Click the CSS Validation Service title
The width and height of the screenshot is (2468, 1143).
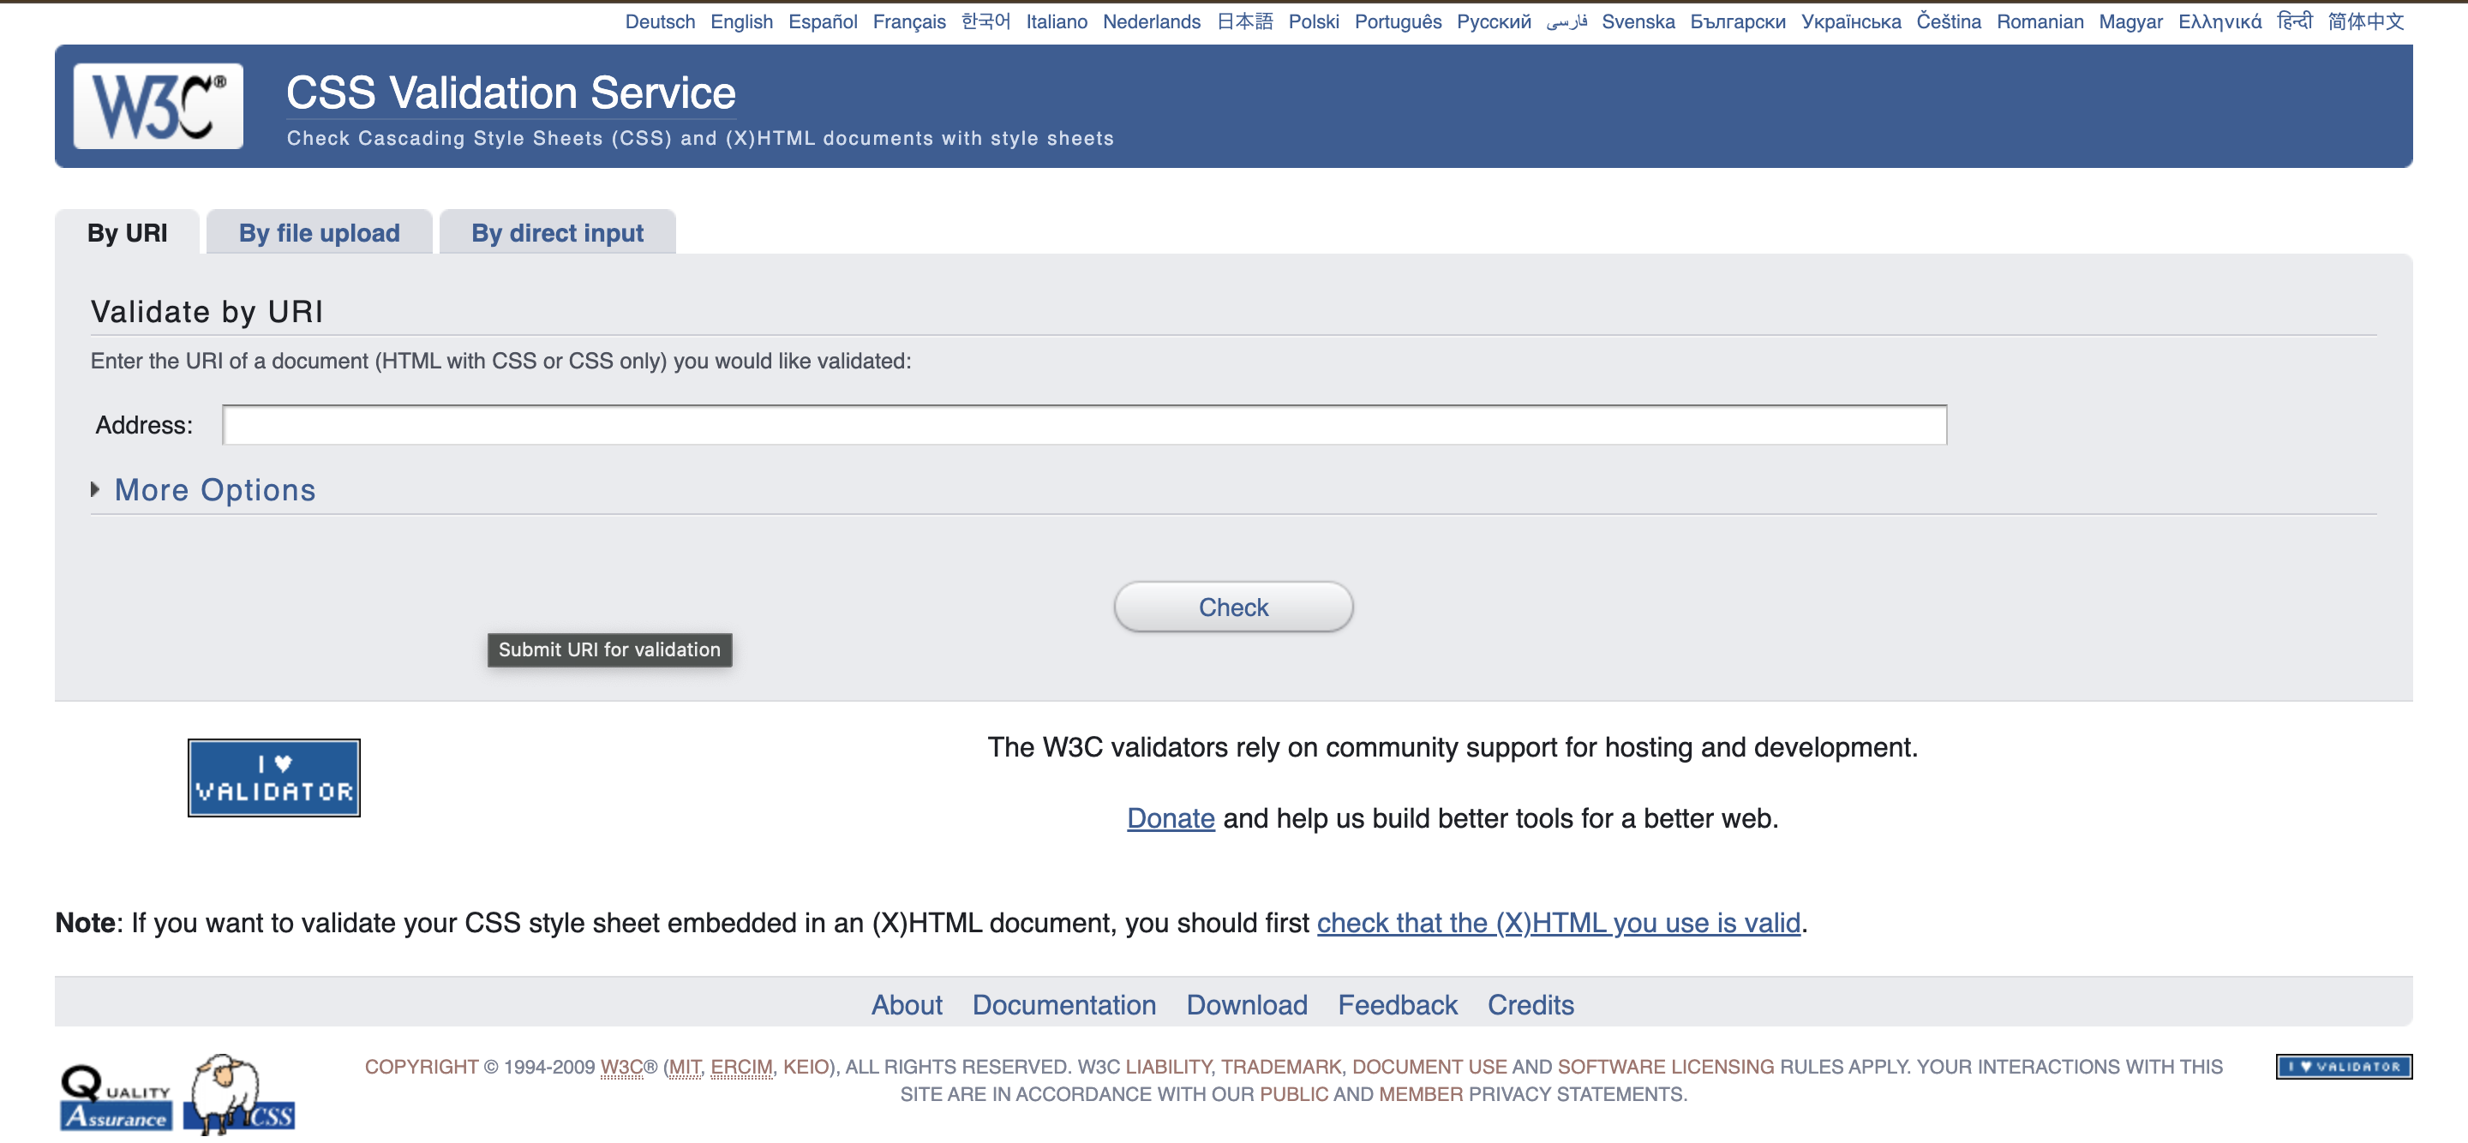tap(511, 93)
